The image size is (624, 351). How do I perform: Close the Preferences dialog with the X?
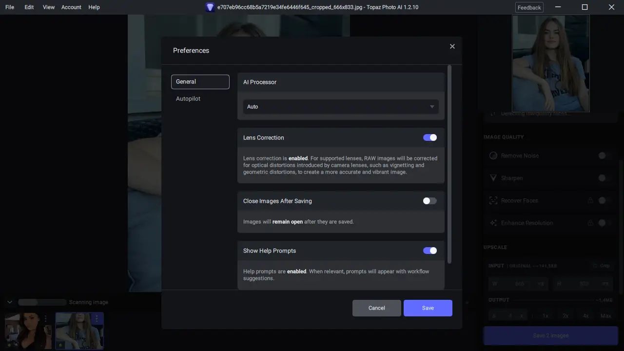point(452,46)
